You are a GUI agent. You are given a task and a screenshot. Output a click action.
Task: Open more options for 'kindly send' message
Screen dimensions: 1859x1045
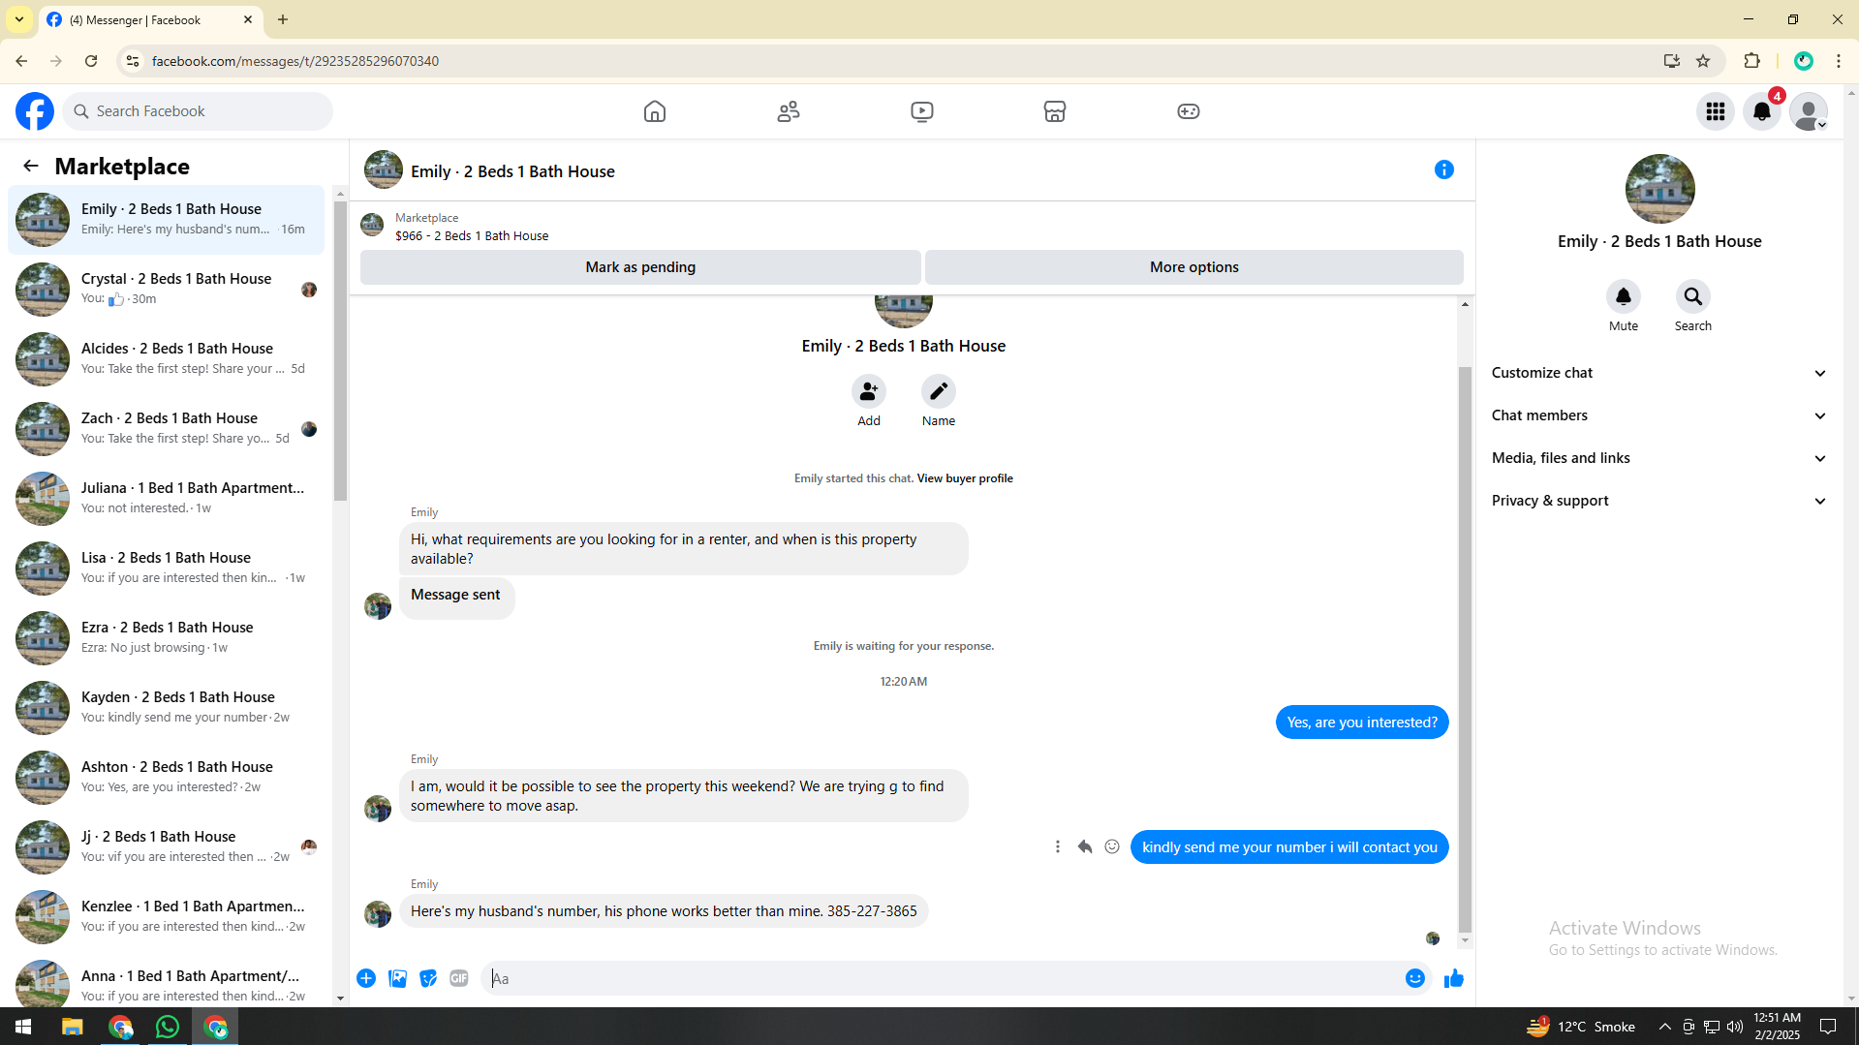click(x=1058, y=846)
